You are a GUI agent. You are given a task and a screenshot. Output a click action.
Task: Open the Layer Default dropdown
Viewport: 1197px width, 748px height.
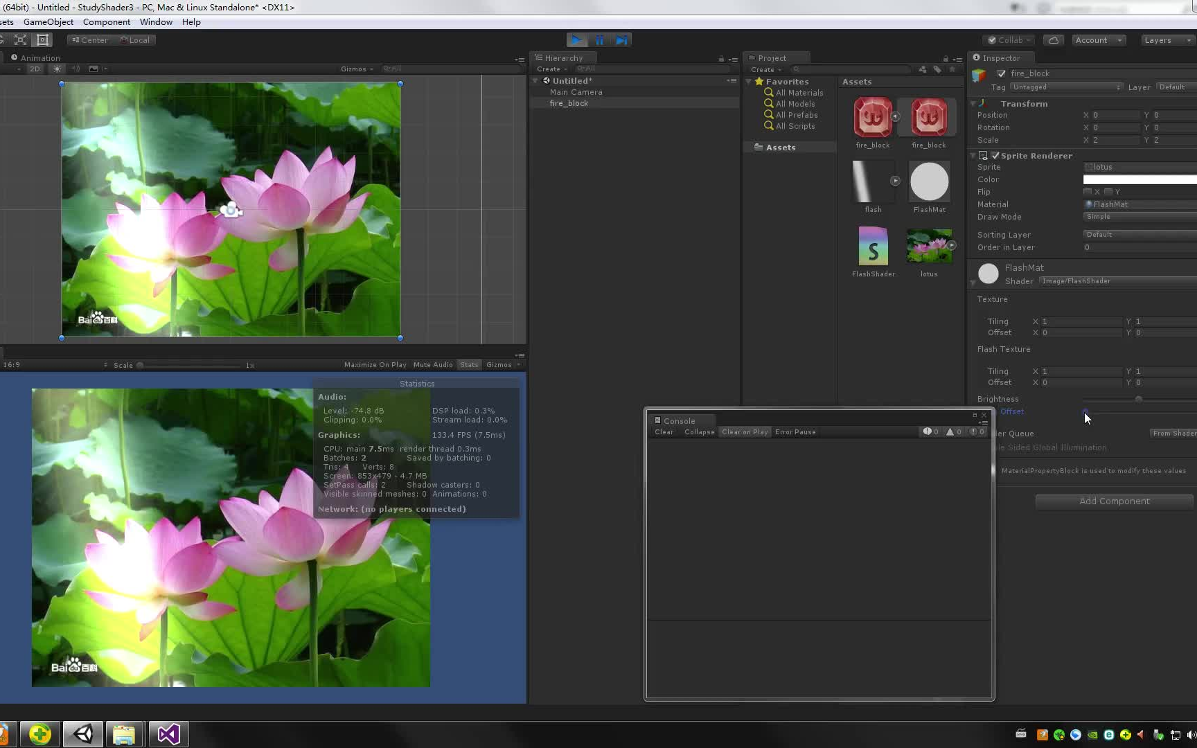(1176, 87)
